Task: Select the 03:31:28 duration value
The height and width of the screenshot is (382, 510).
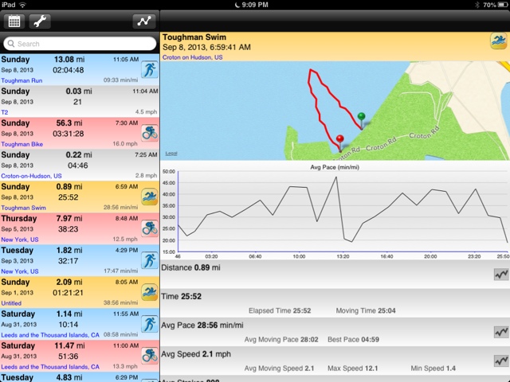Action: [x=69, y=134]
